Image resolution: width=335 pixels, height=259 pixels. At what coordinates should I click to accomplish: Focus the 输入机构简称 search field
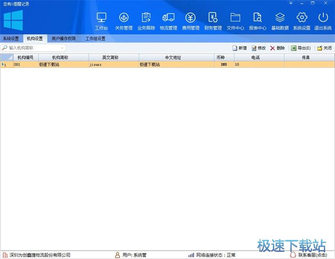click(34, 48)
